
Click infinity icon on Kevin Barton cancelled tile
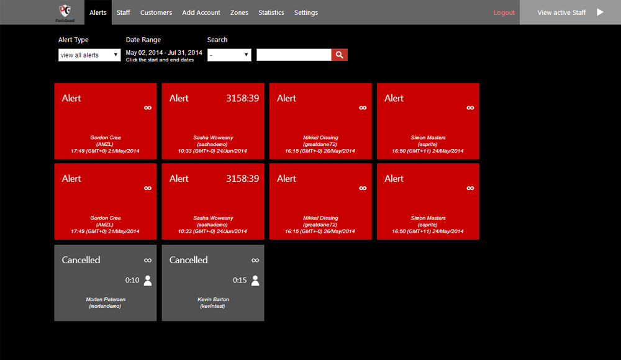[255, 260]
